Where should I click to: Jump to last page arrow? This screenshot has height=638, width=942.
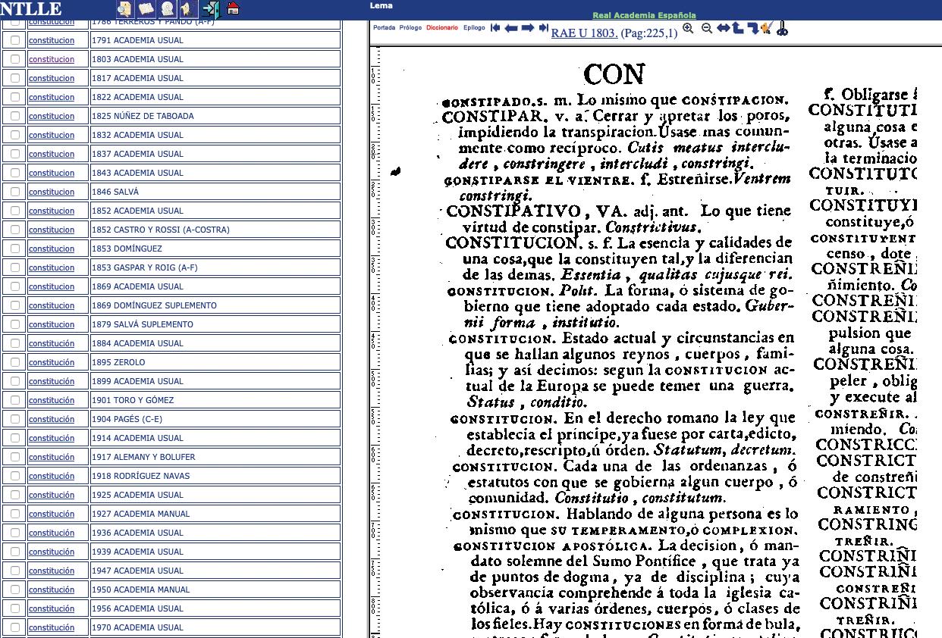pyautogui.click(x=544, y=28)
